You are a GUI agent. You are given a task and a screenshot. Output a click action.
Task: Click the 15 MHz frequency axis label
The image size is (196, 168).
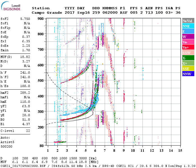180,151
